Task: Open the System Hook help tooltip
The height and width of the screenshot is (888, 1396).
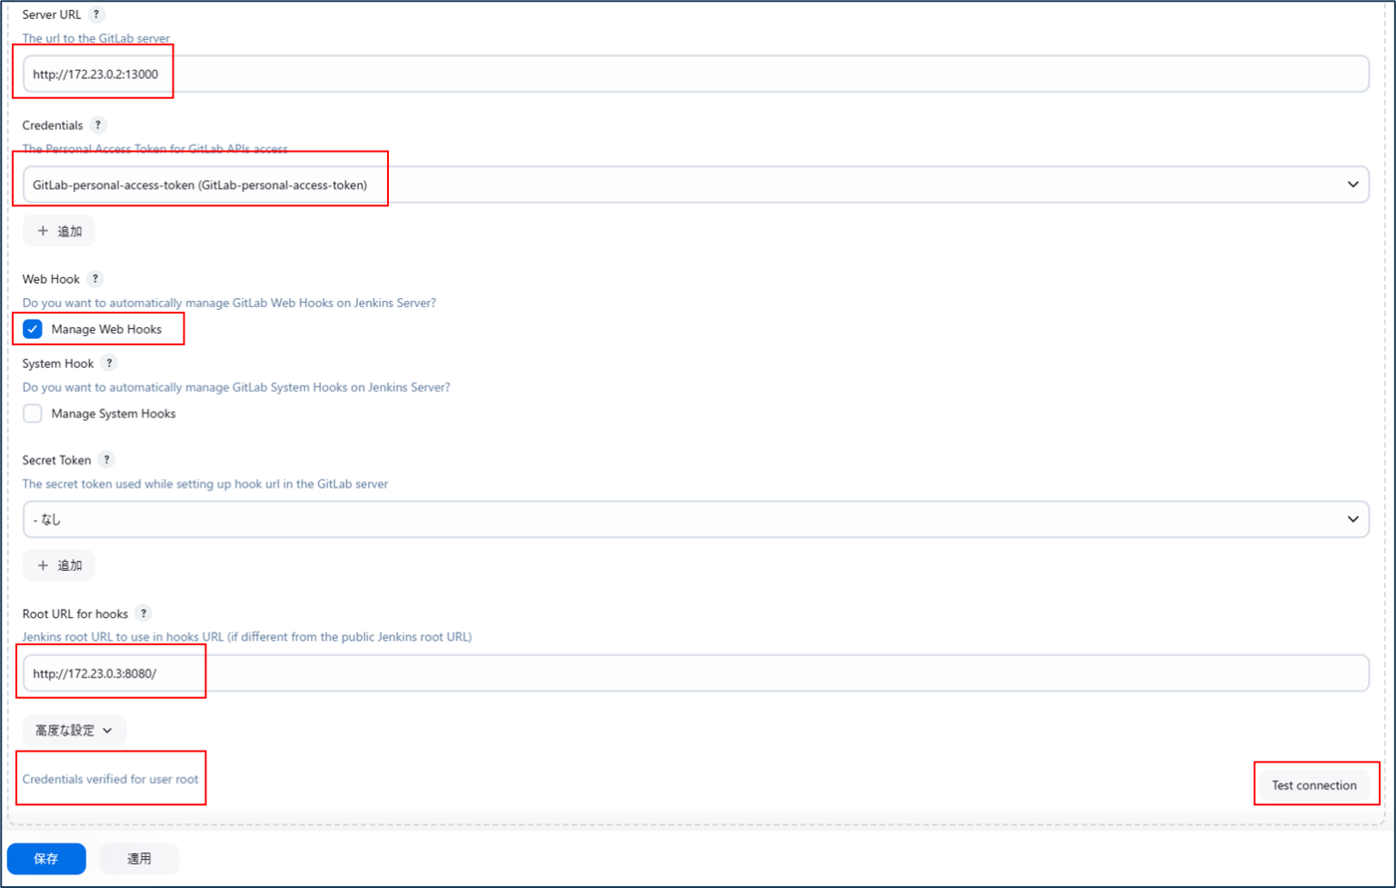Action: click(108, 363)
